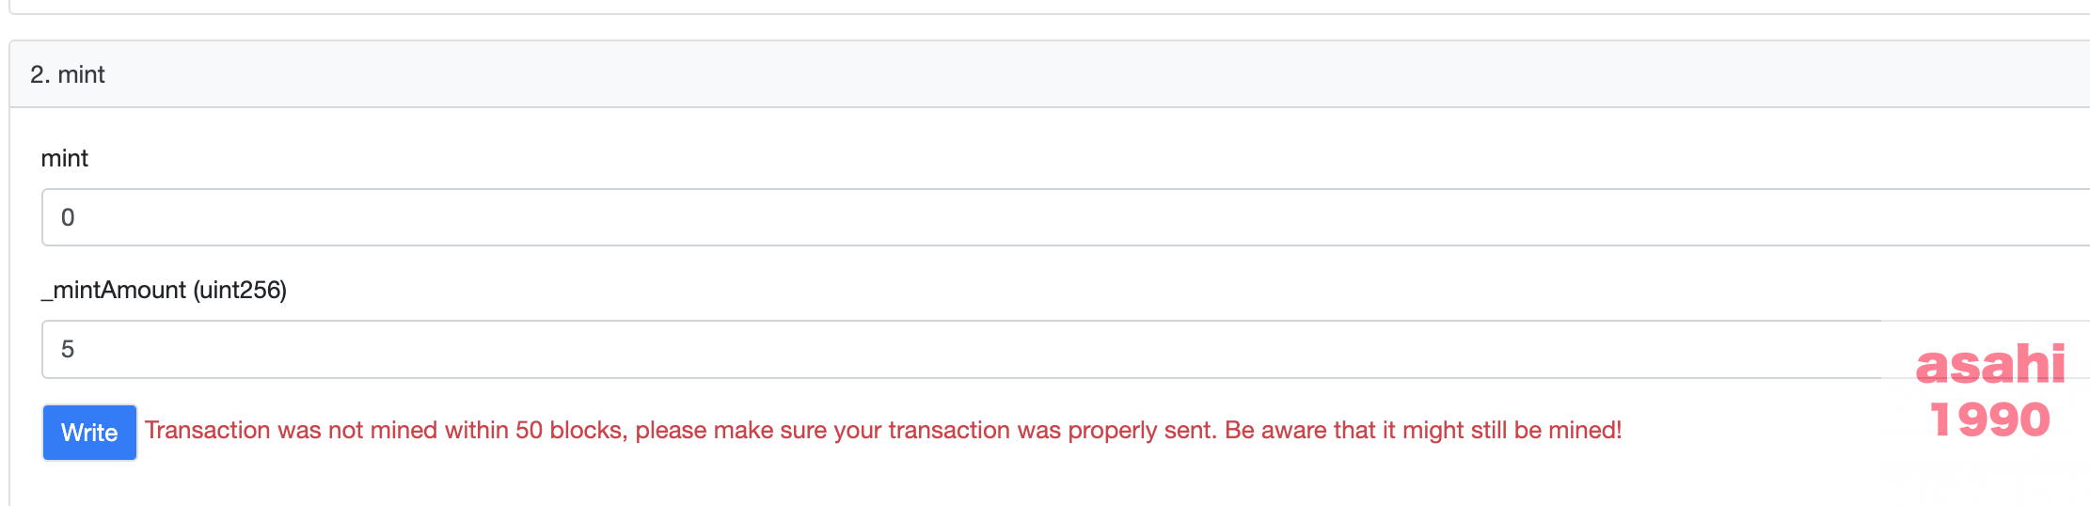Click the "2." number in section header
The image size is (2090, 506).
tap(40, 74)
